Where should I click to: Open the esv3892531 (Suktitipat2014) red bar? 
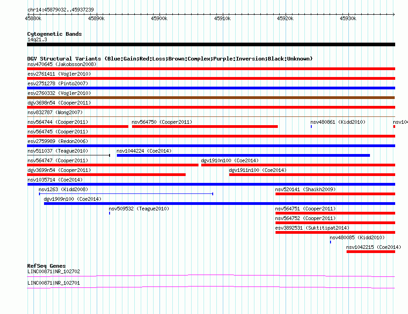coord(335,232)
